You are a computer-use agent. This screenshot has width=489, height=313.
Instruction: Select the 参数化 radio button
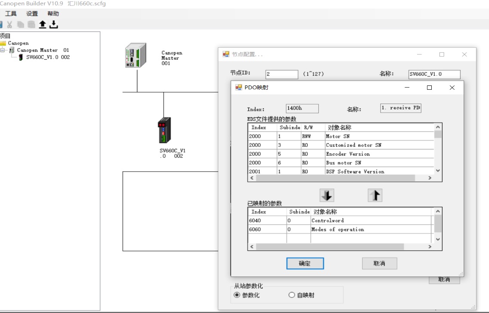click(x=237, y=295)
